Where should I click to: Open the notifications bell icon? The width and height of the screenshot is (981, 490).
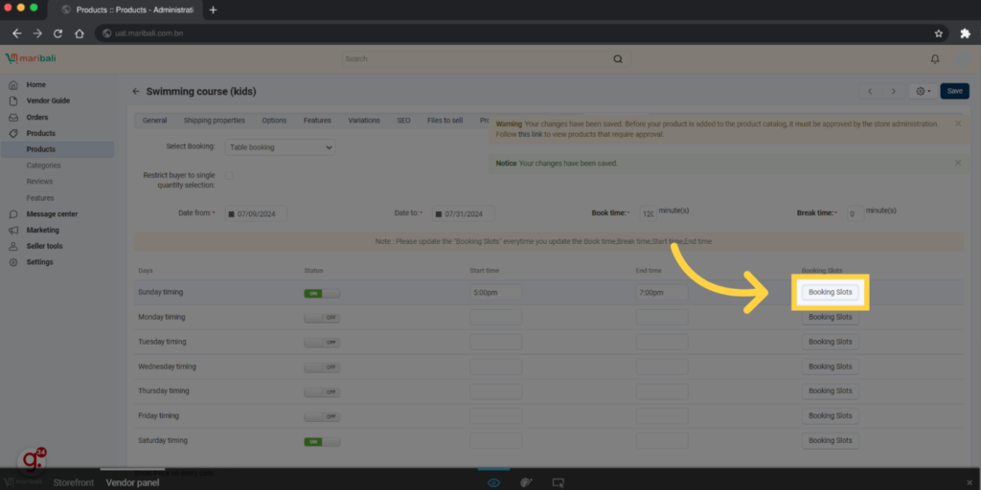pyautogui.click(x=935, y=59)
